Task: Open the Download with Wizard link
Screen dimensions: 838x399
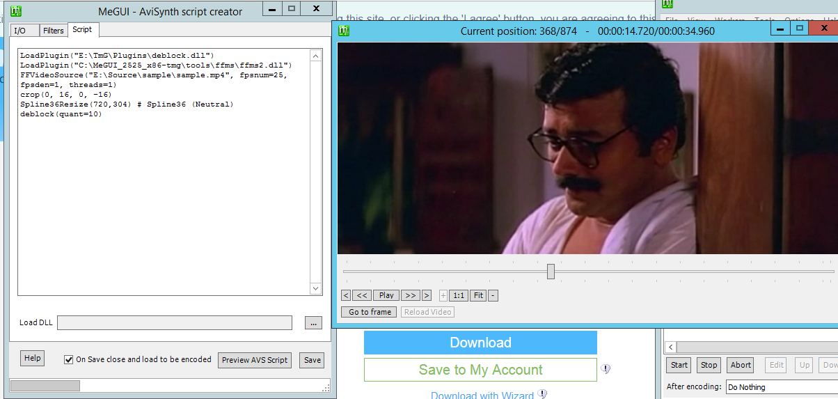Action: coord(482,395)
